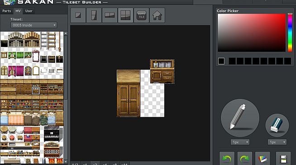Pick the pink closed curtains tile
296x165 pixels.
[20, 71]
